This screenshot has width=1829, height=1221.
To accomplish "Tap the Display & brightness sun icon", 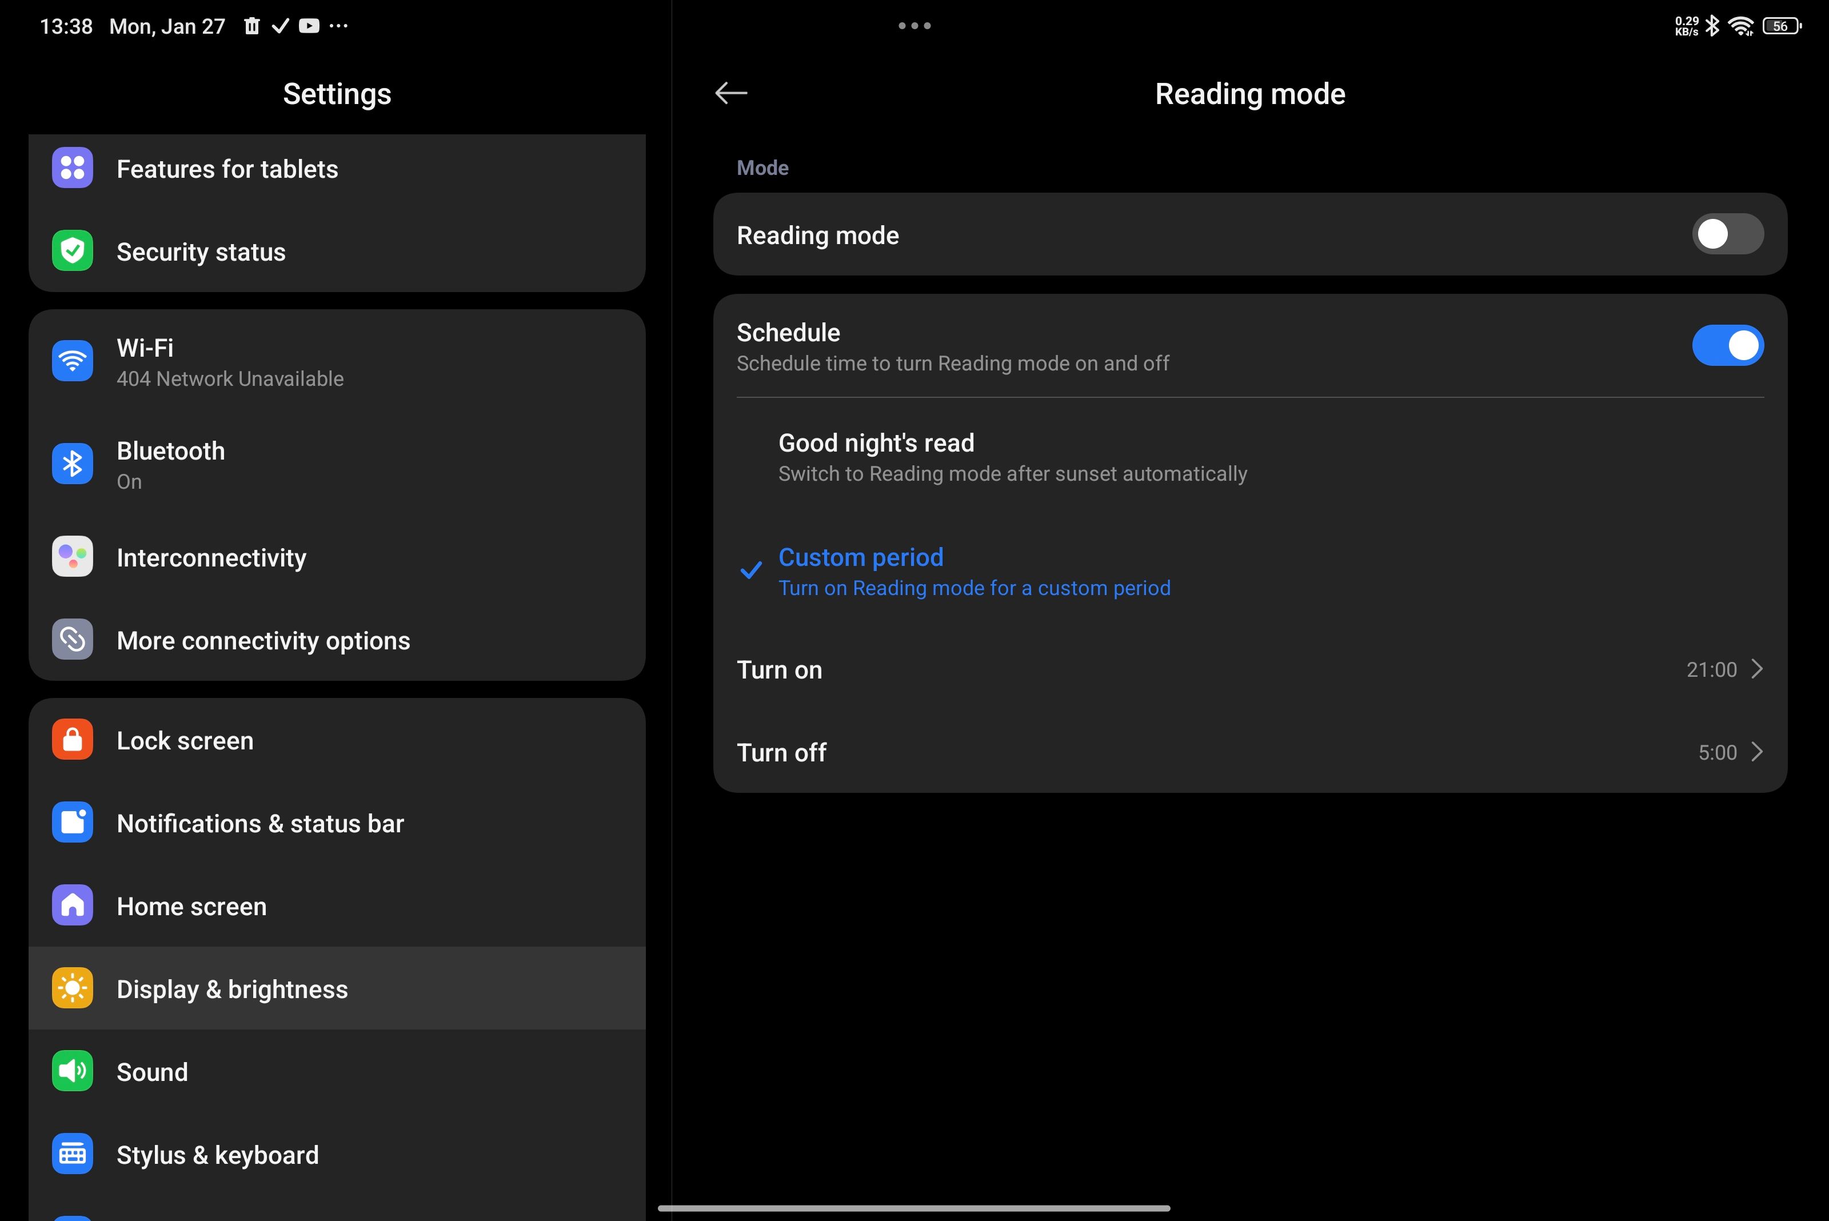I will pos(71,988).
